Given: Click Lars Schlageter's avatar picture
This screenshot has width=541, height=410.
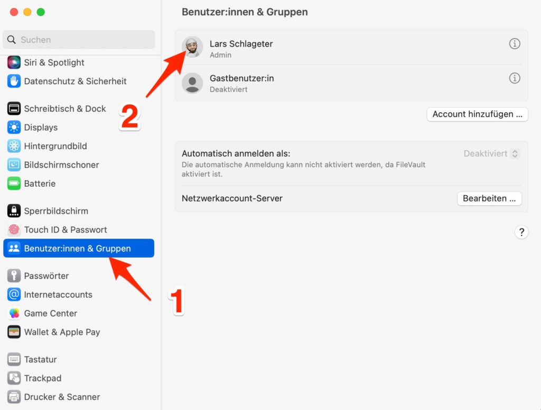Looking at the screenshot, I should [192, 47].
